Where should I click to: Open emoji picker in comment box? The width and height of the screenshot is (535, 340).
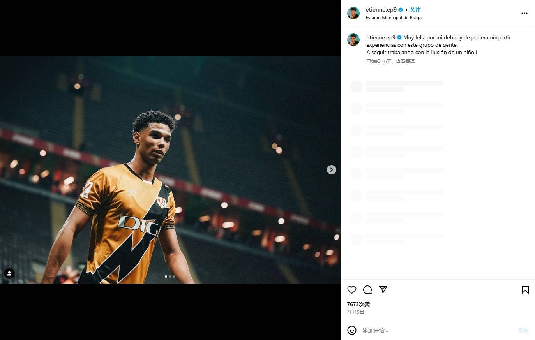(x=352, y=330)
